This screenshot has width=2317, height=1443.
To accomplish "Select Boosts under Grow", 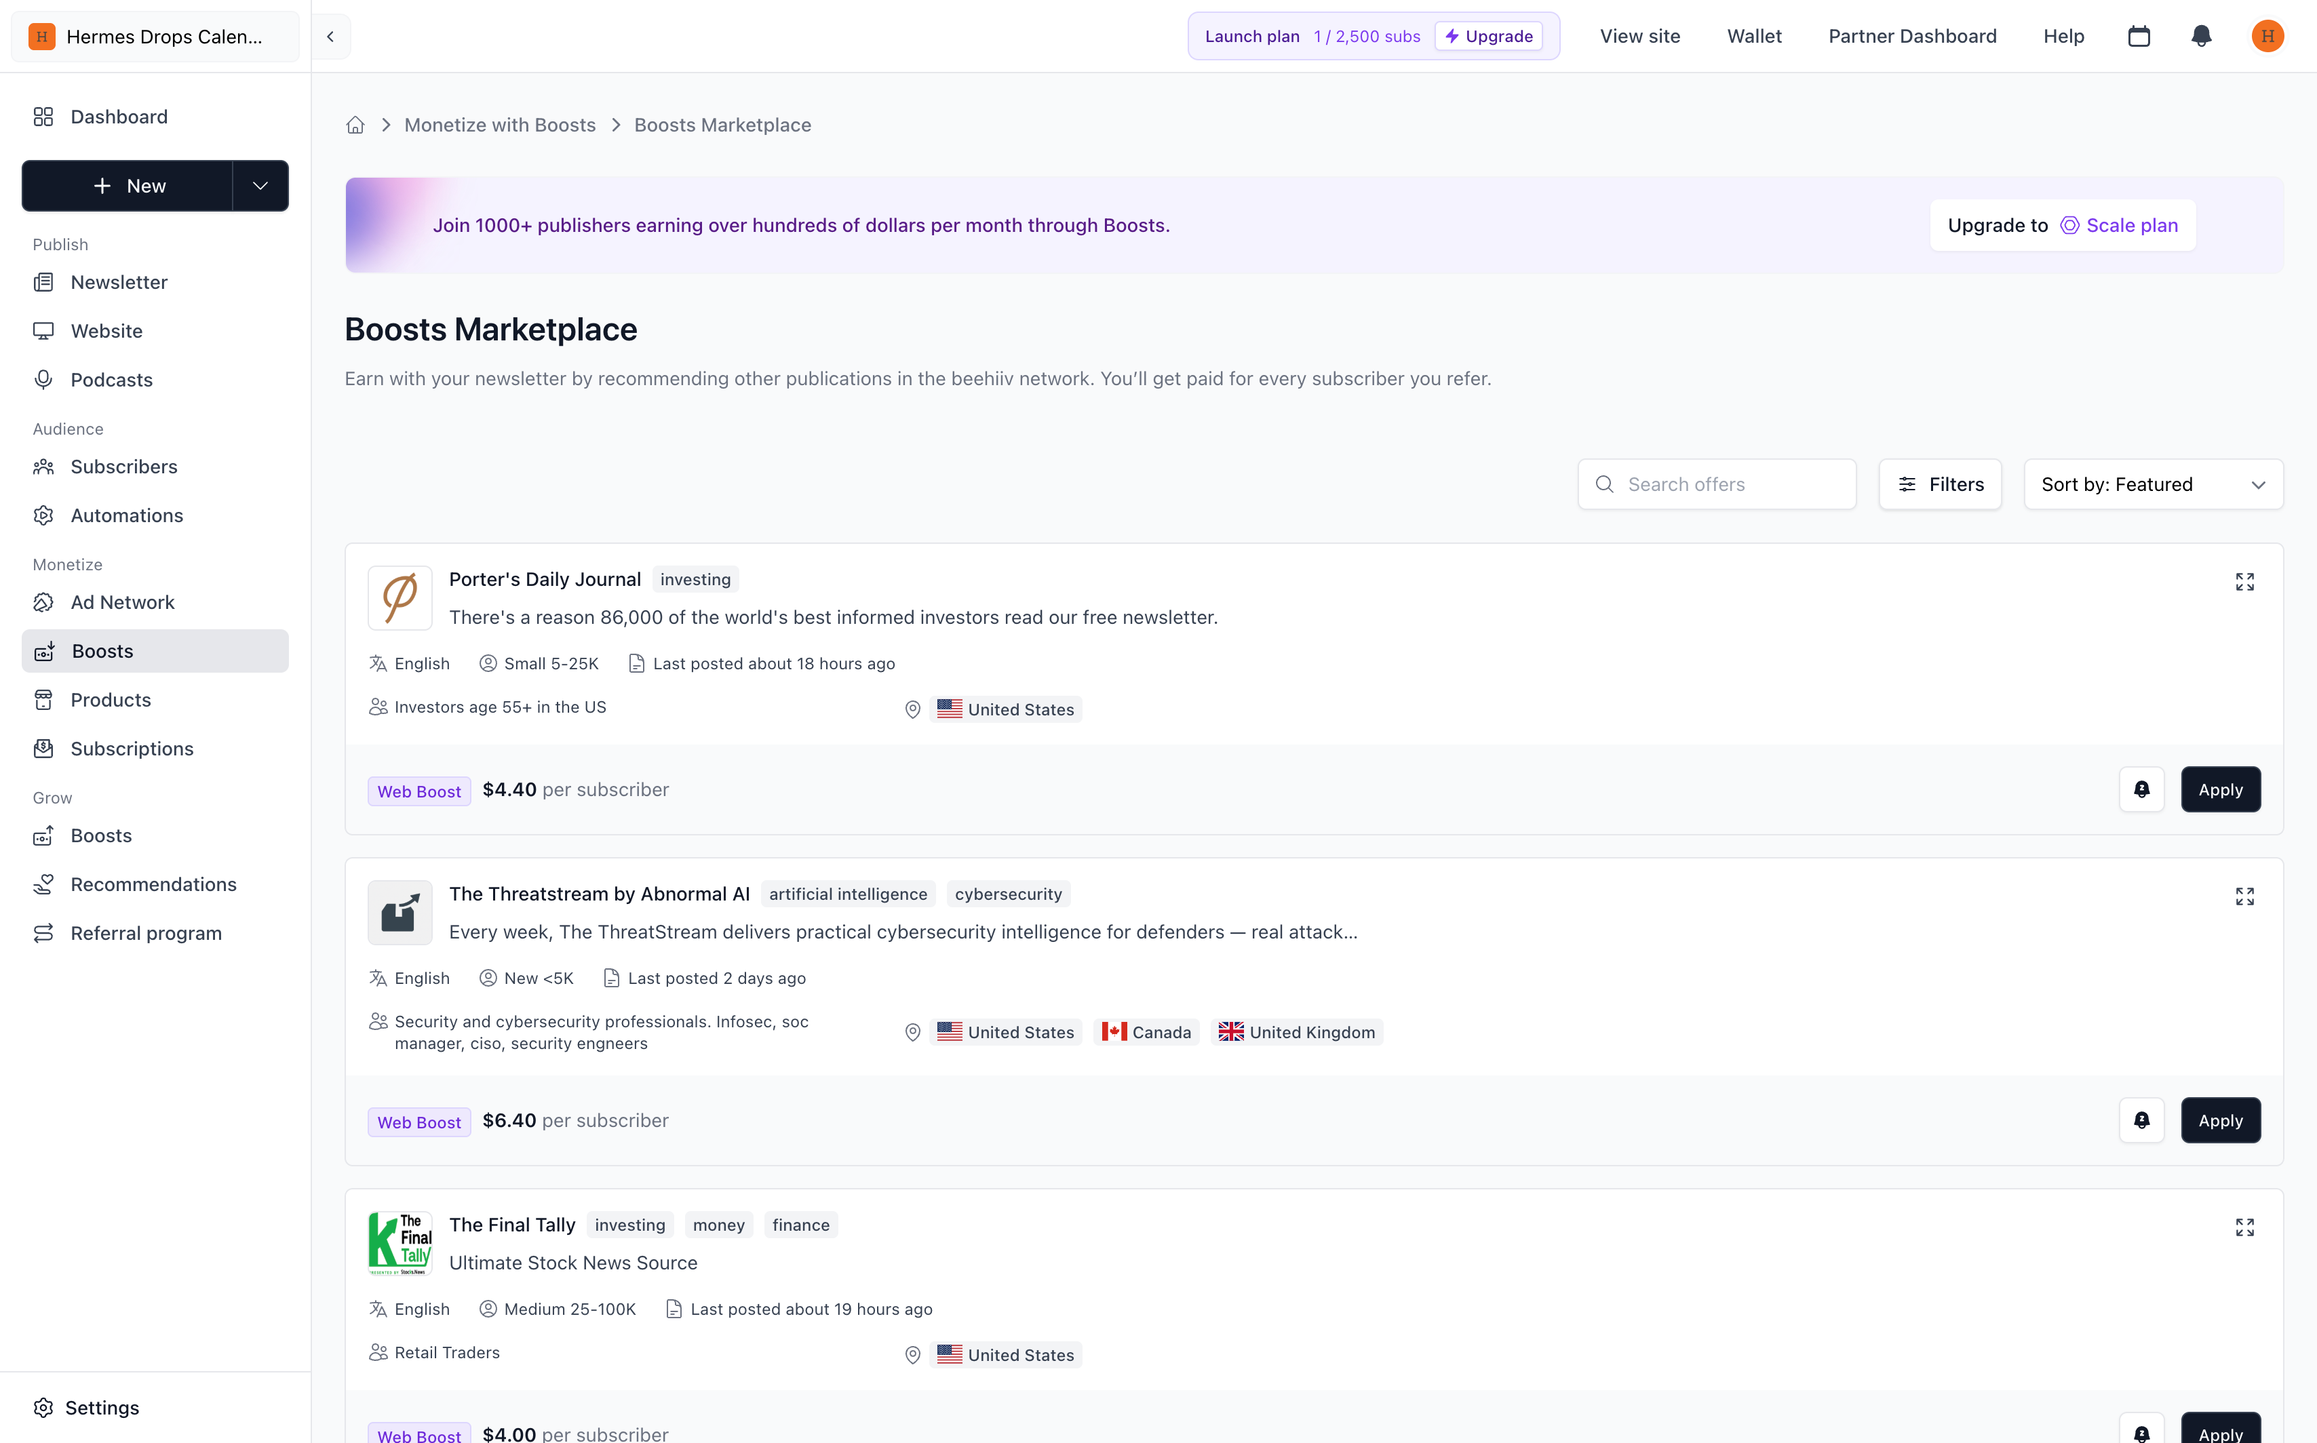I will click(155, 836).
